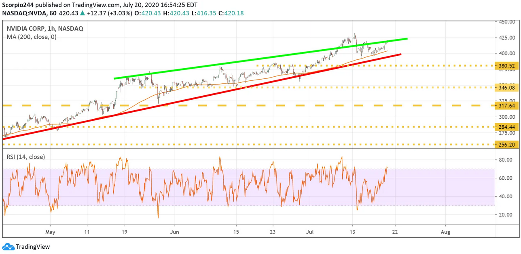Select the green upper trend line

click(x=261, y=59)
